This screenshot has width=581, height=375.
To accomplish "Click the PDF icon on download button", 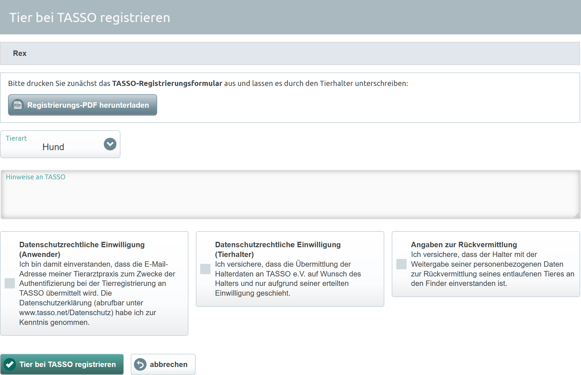I will click(x=17, y=105).
